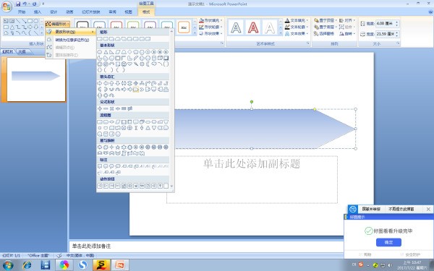Click the Undo icon in quick access toolbar
Screen dimensions: 434x271
25,4
